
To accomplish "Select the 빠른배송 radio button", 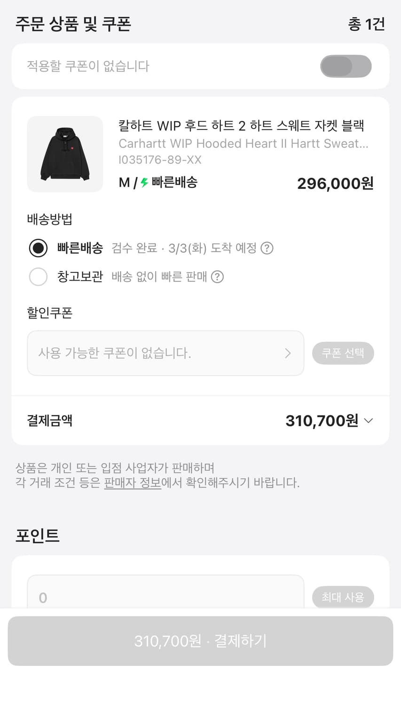I will point(38,248).
